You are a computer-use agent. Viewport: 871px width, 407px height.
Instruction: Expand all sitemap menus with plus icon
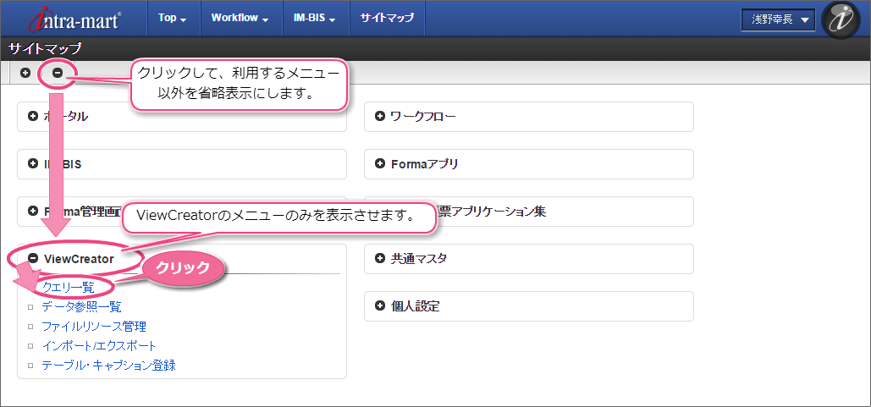coord(25,73)
